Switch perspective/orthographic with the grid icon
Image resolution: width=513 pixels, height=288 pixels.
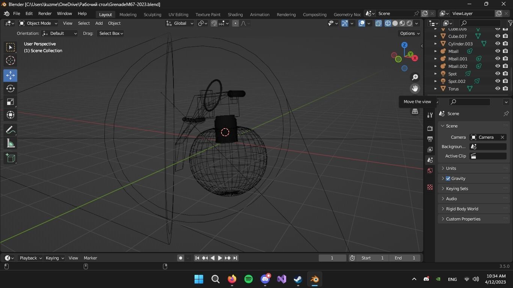point(415,111)
